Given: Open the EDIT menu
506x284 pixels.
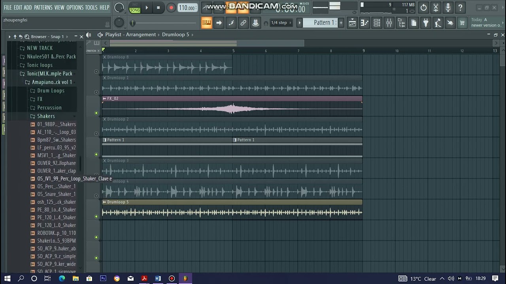Looking at the screenshot, I should pos(18,7).
